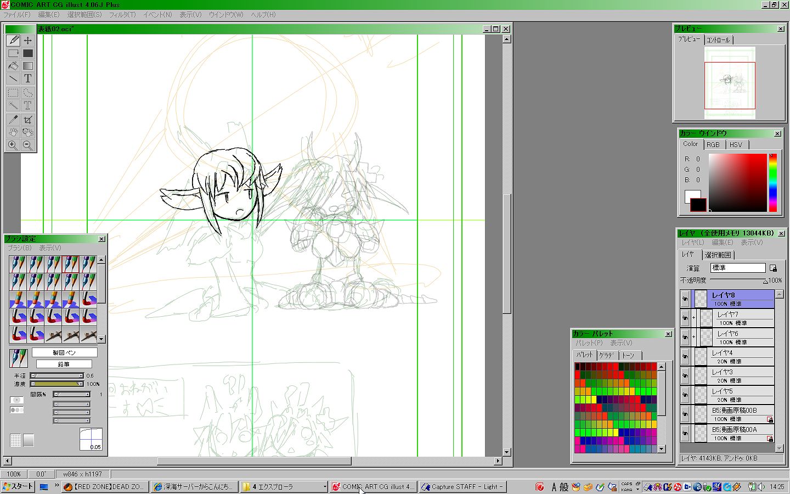Click the layer opacity 不透明度 slider

[x=738, y=280]
